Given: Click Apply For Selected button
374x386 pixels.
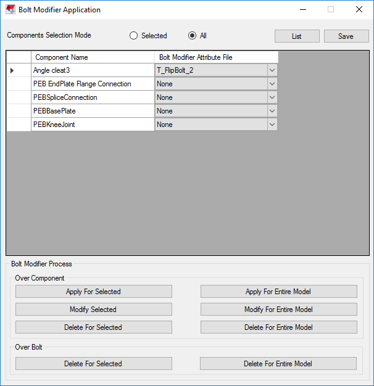Looking at the screenshot, I should pyautogui.click(x=94, y=292).
